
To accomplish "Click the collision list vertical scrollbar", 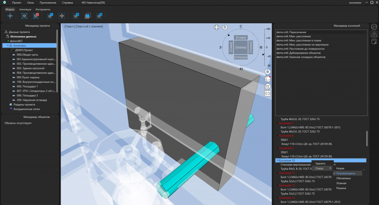I will click(x=367, y=139).
